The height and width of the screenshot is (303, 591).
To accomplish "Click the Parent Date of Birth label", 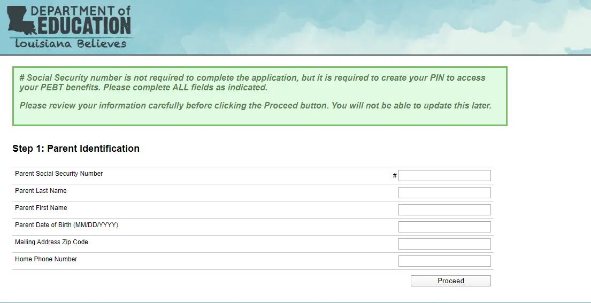I will pyautogui.click(x=66, y=225).
